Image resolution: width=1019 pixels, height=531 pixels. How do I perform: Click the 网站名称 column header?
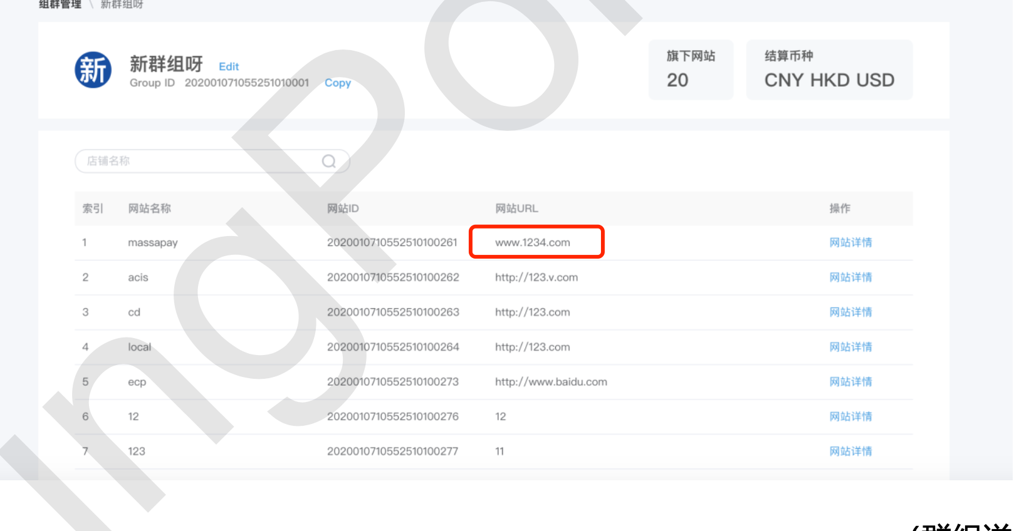149,209
